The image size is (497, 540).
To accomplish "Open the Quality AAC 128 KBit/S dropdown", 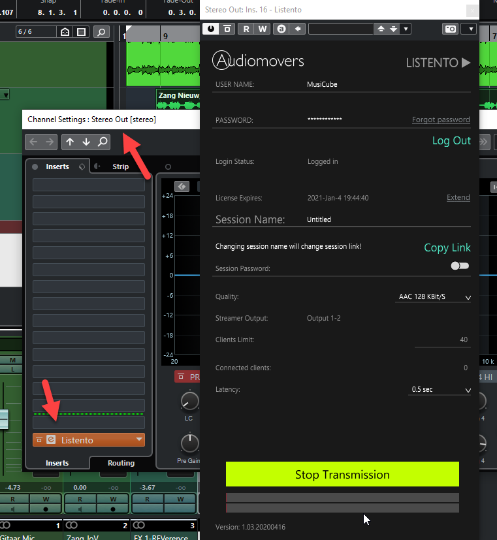I will [433, 297].
